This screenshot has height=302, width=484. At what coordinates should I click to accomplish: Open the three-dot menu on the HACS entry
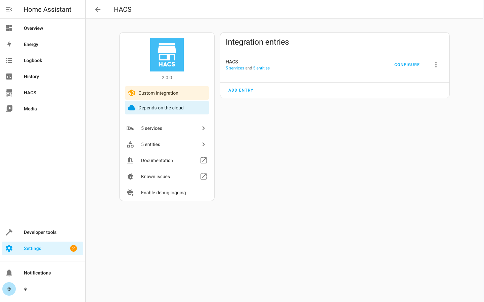click(x=436, y=64)
